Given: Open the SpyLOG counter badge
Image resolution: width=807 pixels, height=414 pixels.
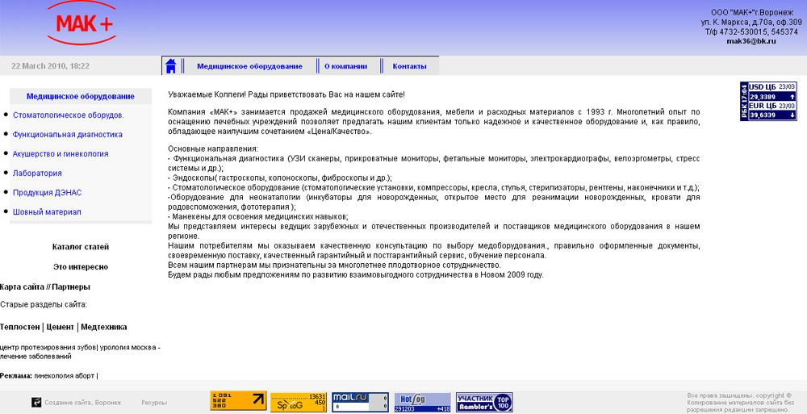Looking at the screenshot, I should [x=299, y=402].
